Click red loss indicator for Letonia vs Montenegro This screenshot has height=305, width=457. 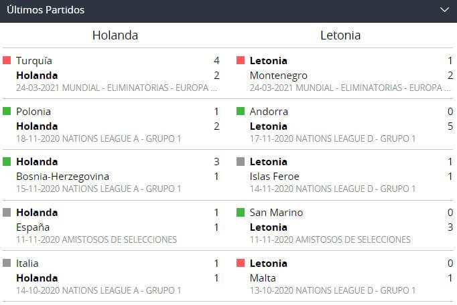click(x=241, y=61)
